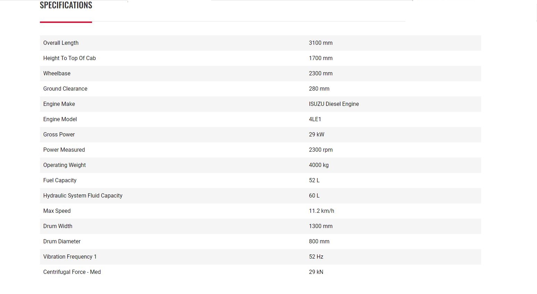Click the 1700 mm height value
537x294 pixels.
321,58
